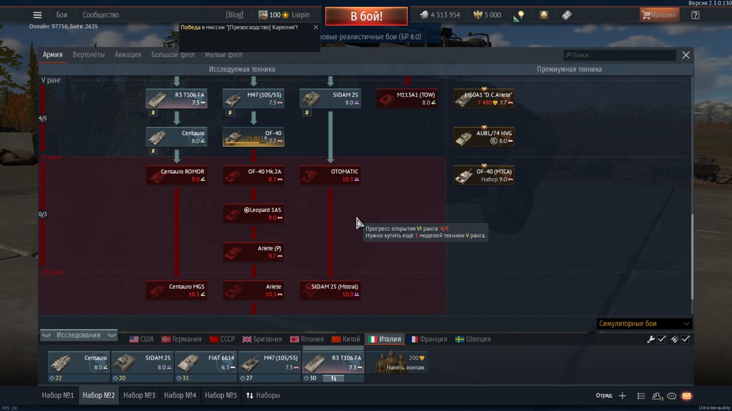
Task: Switch to Набор №5 preset
Action: 221,395
